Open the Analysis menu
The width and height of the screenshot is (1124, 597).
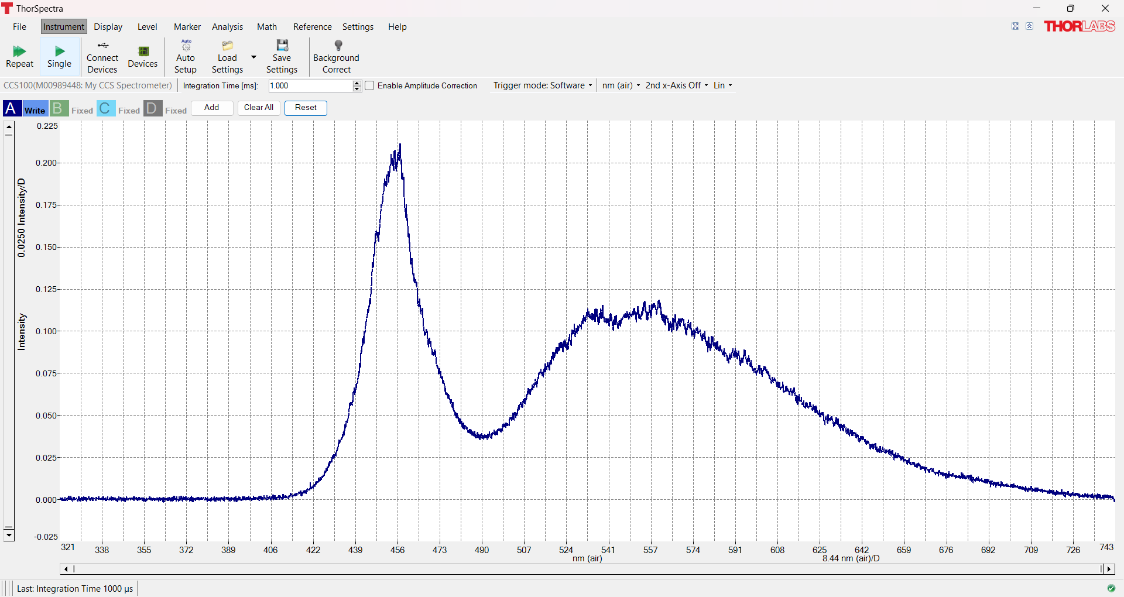pyautogui.click(x=227, y=27)
